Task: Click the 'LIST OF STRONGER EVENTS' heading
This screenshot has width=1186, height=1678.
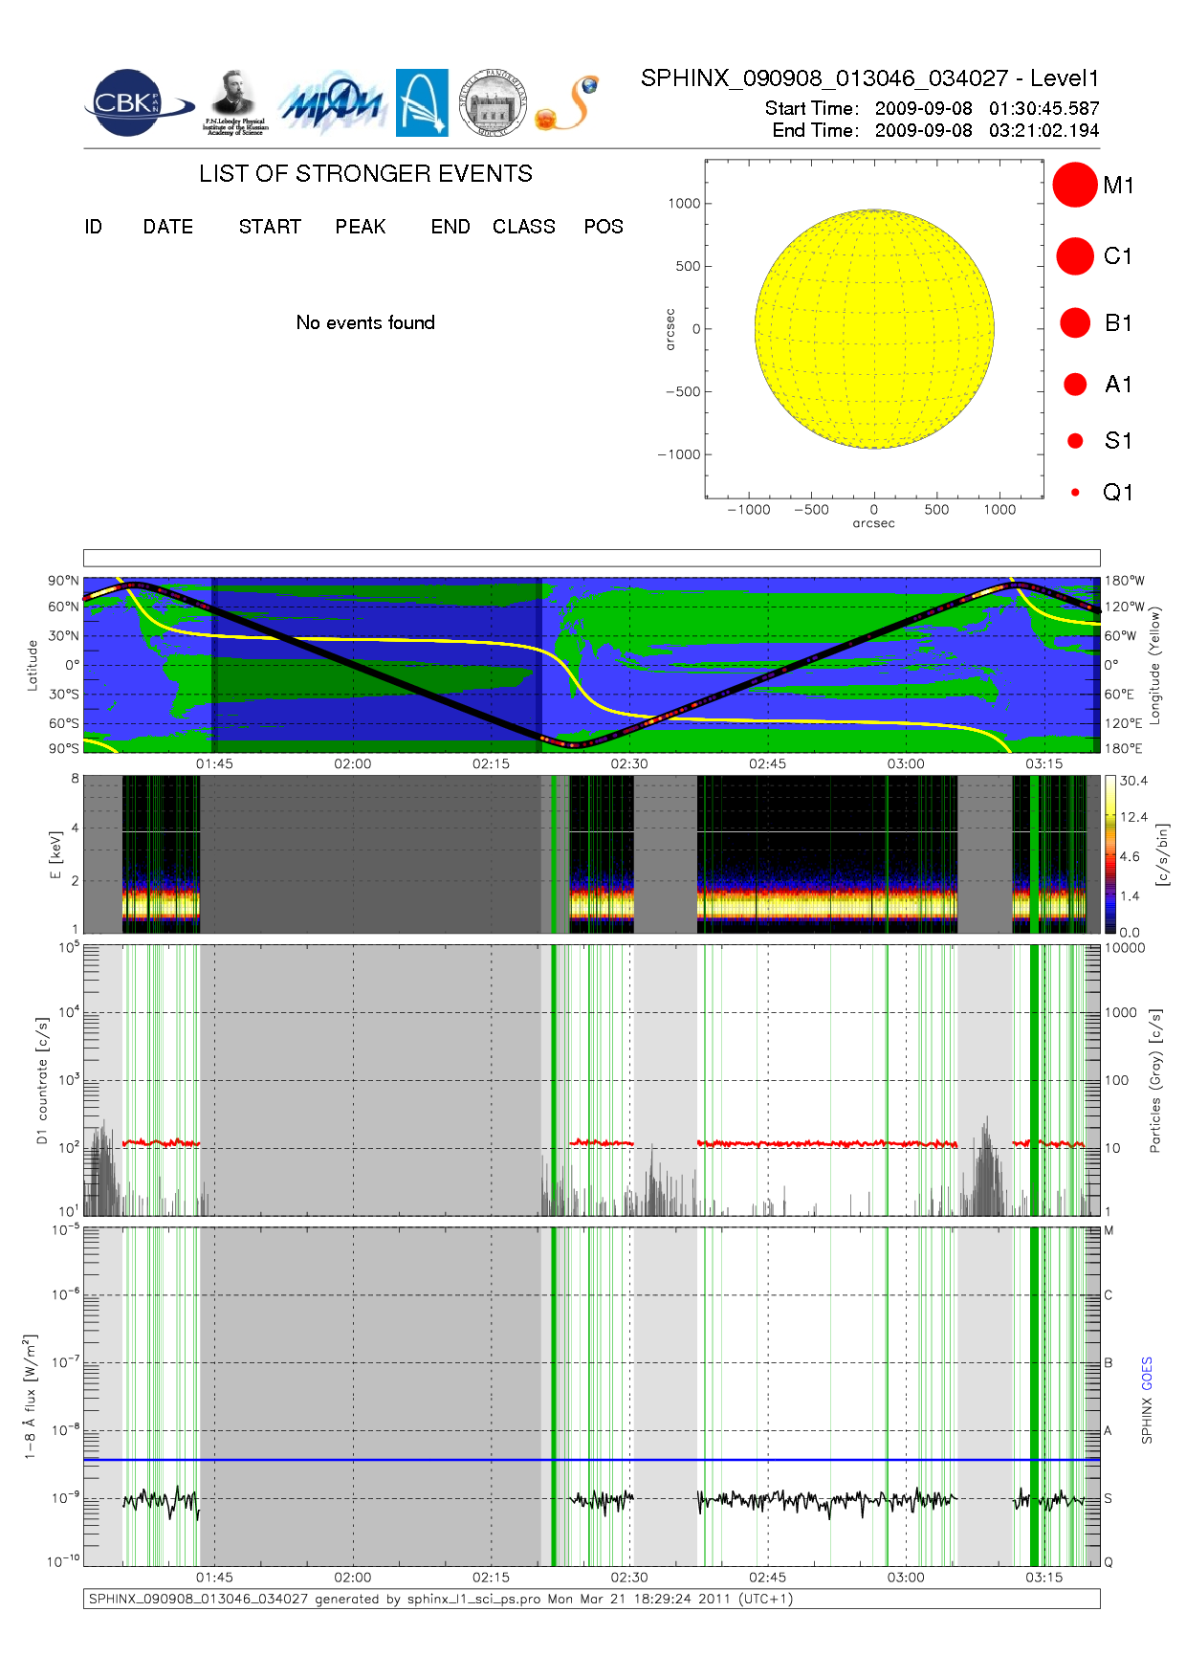Action: coord(365,173)
